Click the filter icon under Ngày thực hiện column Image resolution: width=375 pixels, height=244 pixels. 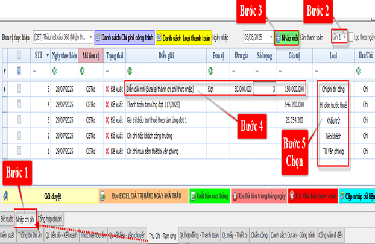pyautogui.click(x=54, y=72)
